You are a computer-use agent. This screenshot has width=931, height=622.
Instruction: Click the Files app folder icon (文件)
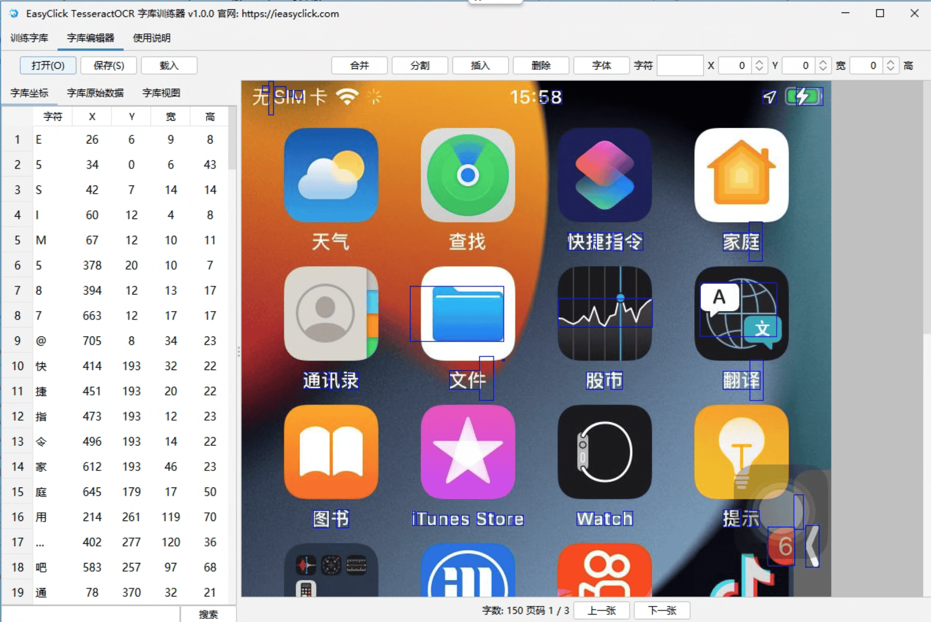pos(468,314)
